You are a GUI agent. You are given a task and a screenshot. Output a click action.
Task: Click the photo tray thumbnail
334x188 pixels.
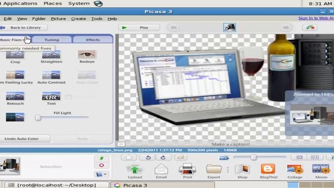pyautogui.click(x=10, y=166)
